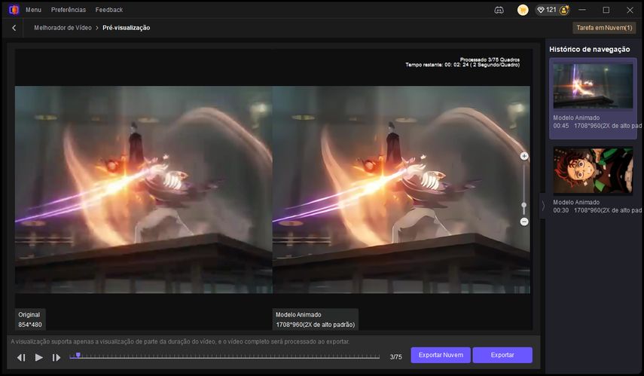Click the Exportar button

[502, 355]
